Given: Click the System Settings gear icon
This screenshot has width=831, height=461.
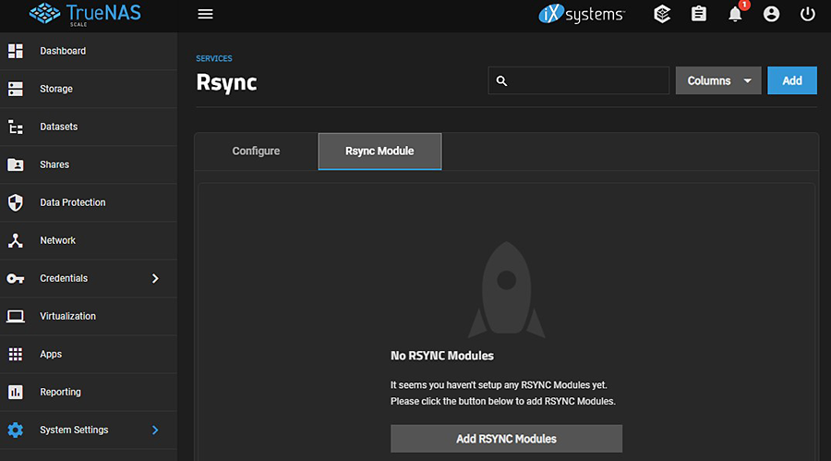Looking at the screenshot, I should click(16, 430).
